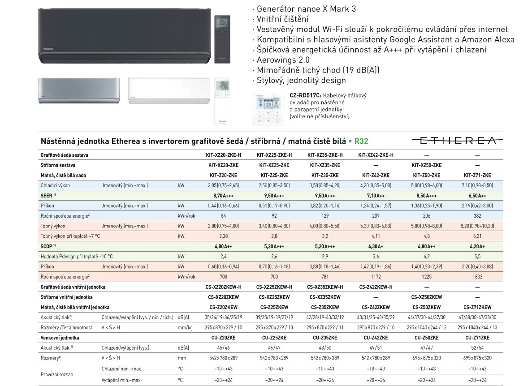The width and height of the screenshot is (532, 386).
Task: Click the white remote control image
Action: click(222, 101)
